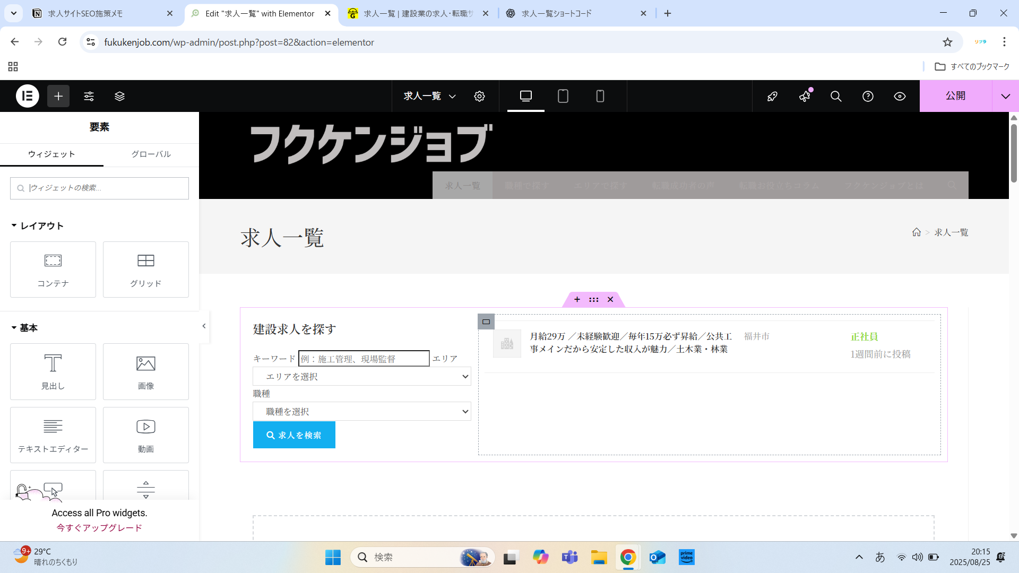Open the help question mark icon
1019x573 pixels.
point(868,96)
